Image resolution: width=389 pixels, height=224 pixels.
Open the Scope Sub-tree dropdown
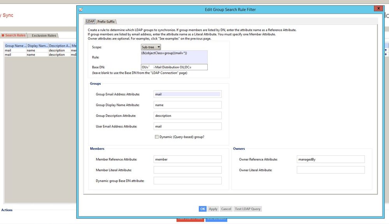[x=151, y=47]
